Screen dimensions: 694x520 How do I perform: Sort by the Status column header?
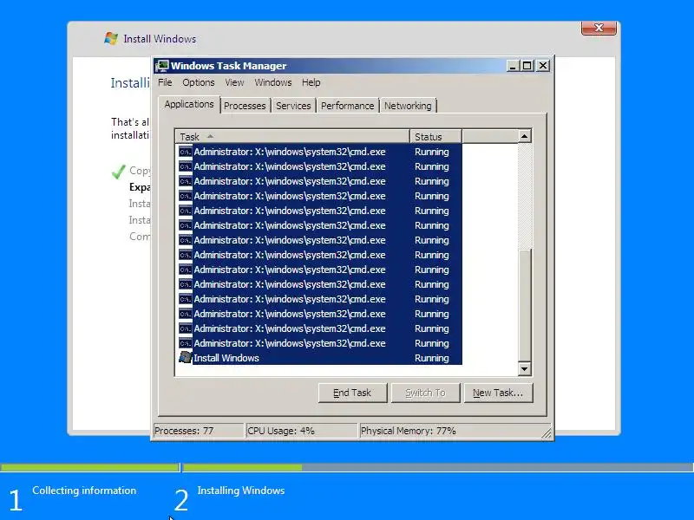[x=435, y=137]
